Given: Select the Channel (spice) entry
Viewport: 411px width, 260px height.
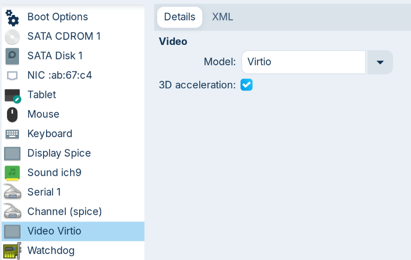Looking at the screenshot, I should pyautogui.click(x=65, y=212).
